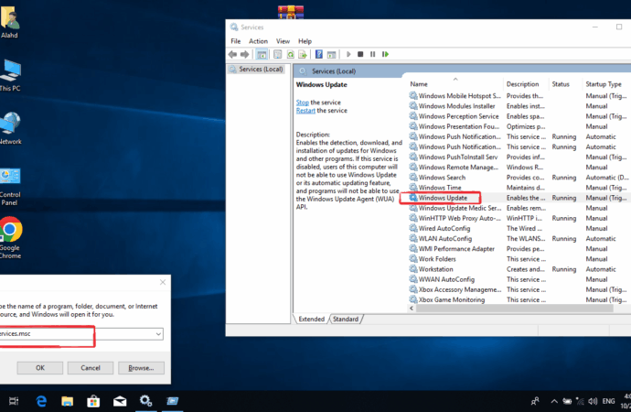The image size is (631, 412).
Task: Click the Start Service play icon
Action: [348, 55]
